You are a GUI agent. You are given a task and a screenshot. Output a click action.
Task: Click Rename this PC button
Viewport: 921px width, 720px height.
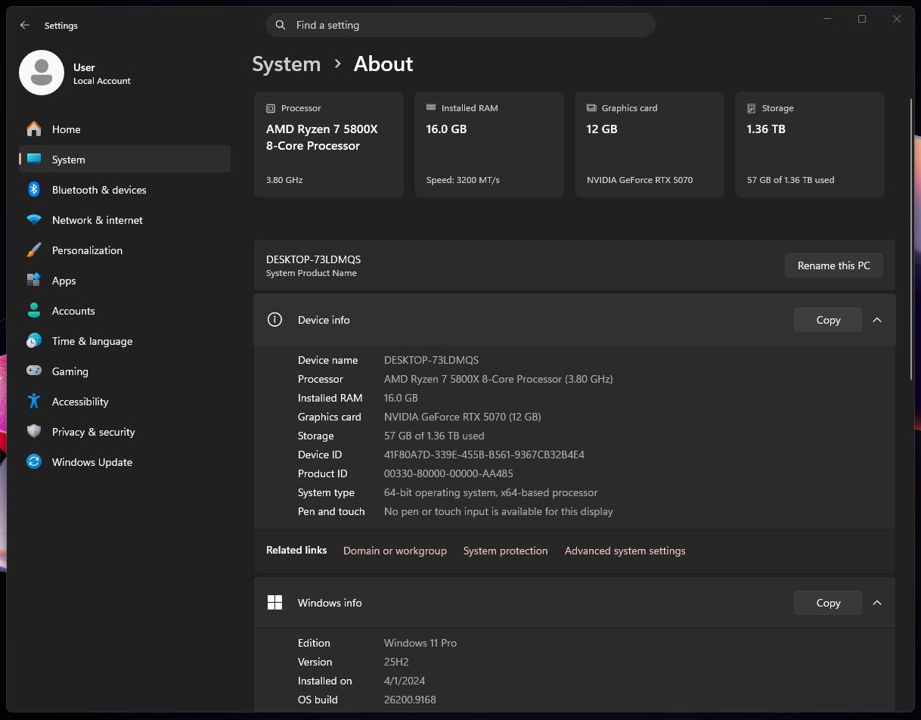[x=834, y=265]
